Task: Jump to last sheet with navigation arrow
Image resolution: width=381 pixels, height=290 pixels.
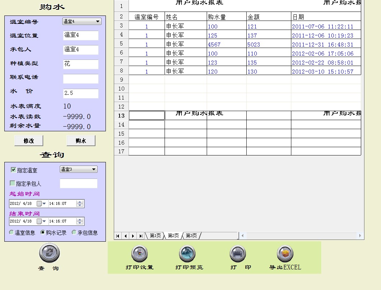Action: [x=141, y=236]
